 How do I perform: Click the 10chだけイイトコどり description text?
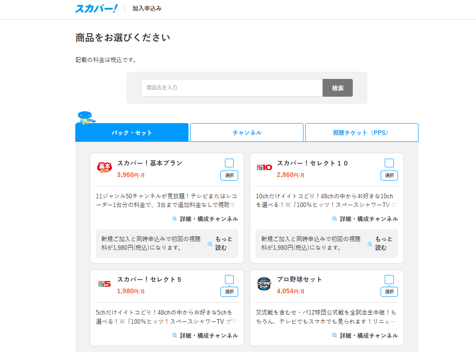pos(326,201)
